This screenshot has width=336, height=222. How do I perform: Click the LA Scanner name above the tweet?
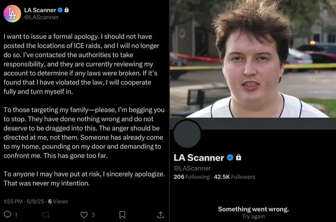point(40,10)
